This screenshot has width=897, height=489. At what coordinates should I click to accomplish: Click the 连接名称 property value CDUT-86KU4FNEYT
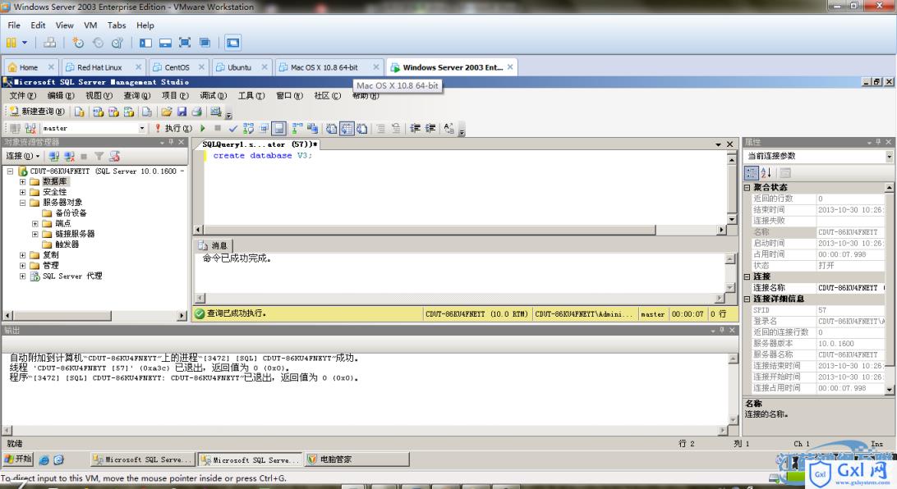click(x=850, y=288)
